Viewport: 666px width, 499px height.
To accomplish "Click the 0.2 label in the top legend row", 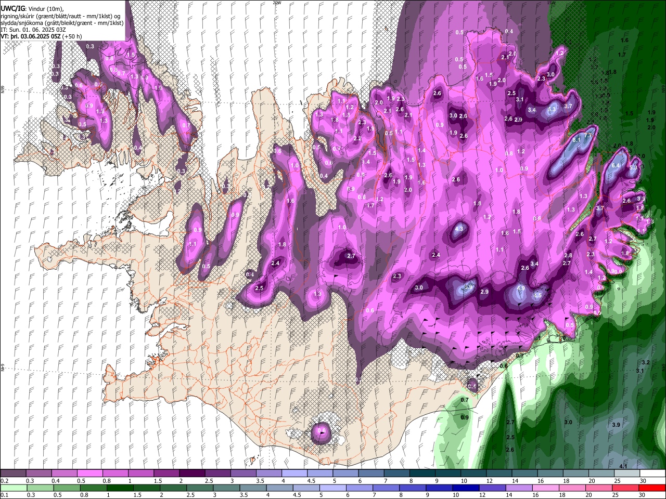I will coord(4,481).
